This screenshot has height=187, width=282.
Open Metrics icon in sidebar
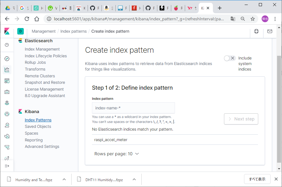click(x=7, y=125)
